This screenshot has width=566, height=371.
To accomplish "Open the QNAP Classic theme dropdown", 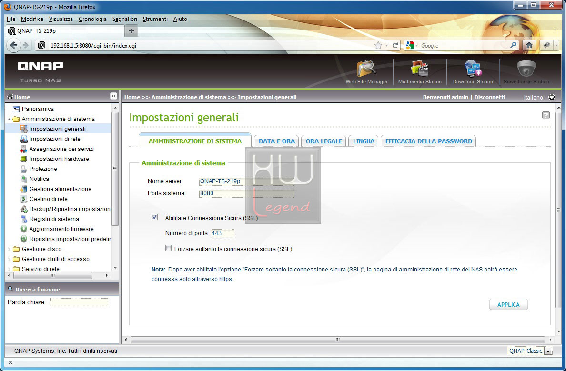I will click(x=548, y=351).
